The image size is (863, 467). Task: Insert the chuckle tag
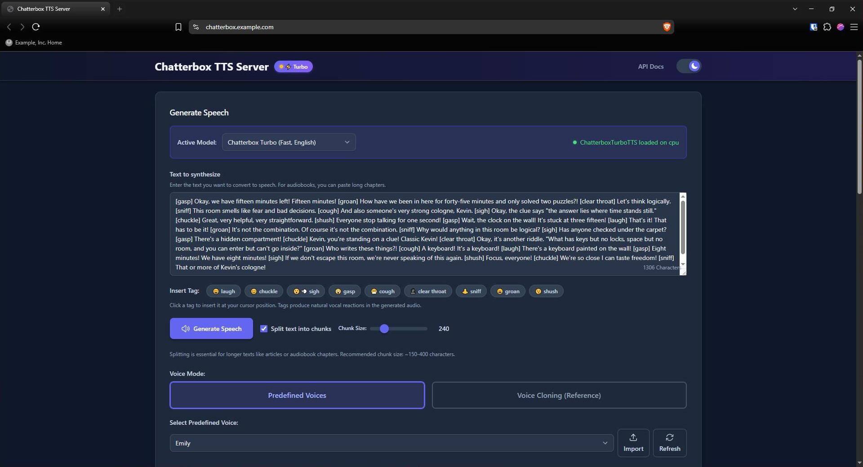264,291
